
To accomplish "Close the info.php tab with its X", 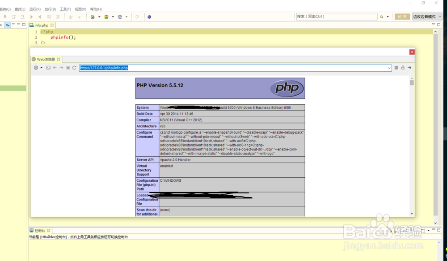I will pyautogui.click(x=52, y=25).
